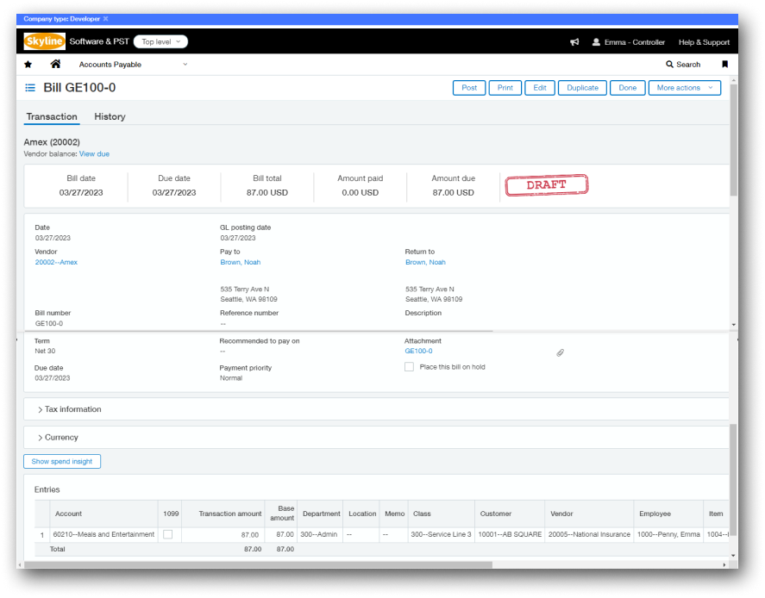Viewport: 765px width, 598px height.
Task: Click the Normal payment priority value
Action: pos(231,378)
